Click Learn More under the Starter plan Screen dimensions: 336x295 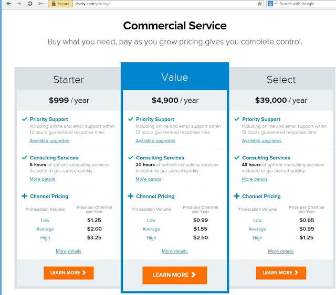tap(68, 272)
